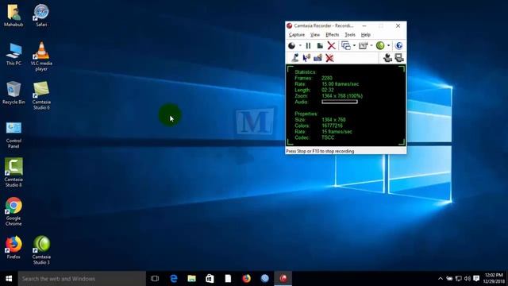Image resolution: width=508 pixels, height=286 pixels.
Task: Click the output options toolbar icon
Action: coord(364,46)
